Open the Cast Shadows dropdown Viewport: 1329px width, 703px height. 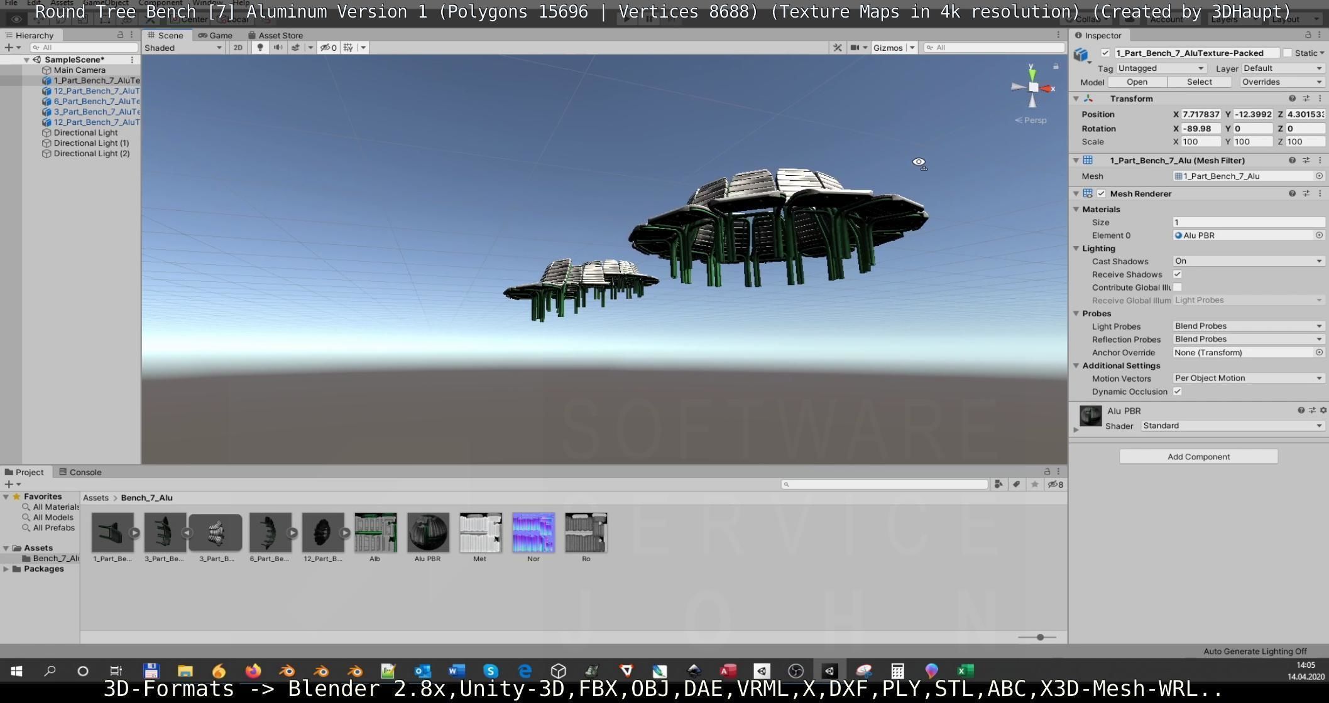[x=1248, y=261]
